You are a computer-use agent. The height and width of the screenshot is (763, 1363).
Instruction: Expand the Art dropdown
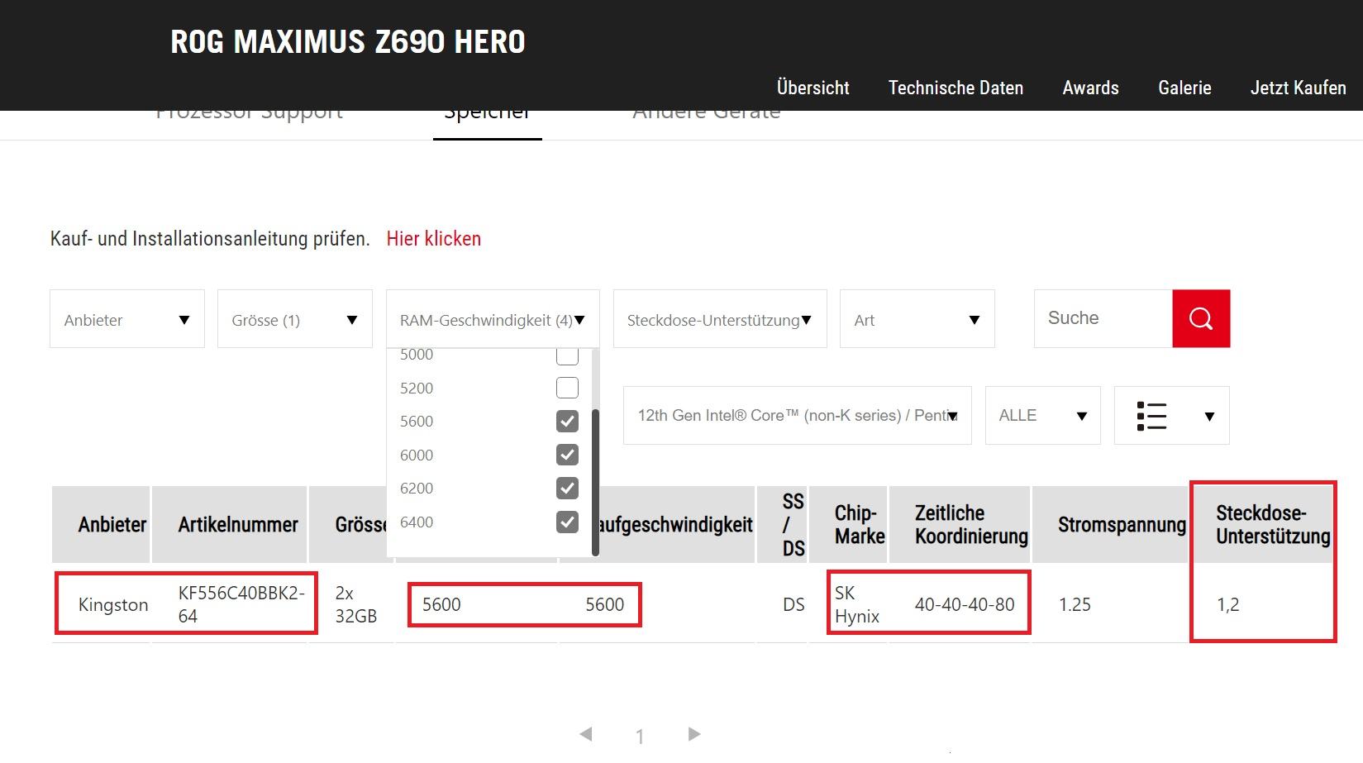[917, 319]
